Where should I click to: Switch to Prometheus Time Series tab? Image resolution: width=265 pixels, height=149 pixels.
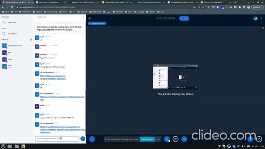point(116,2)
